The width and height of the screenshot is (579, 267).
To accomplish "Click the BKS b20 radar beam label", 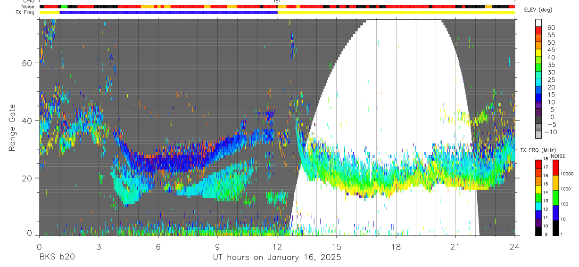I will tap(57, 258).
